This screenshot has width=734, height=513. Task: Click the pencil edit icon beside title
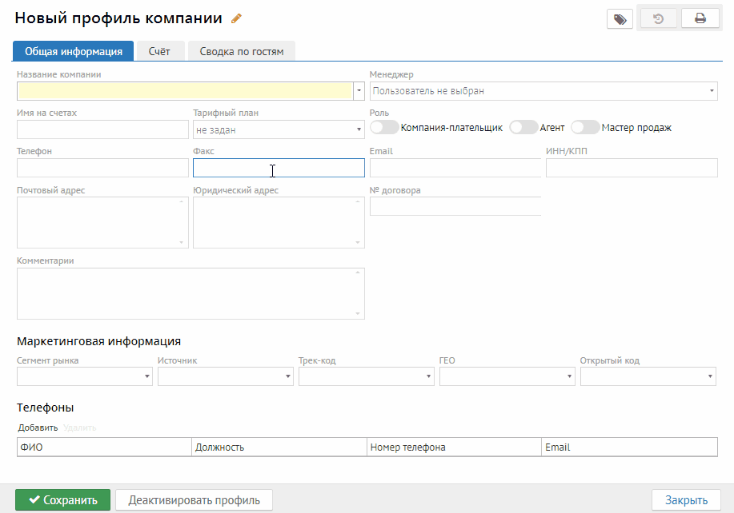(x=236, y=18)
